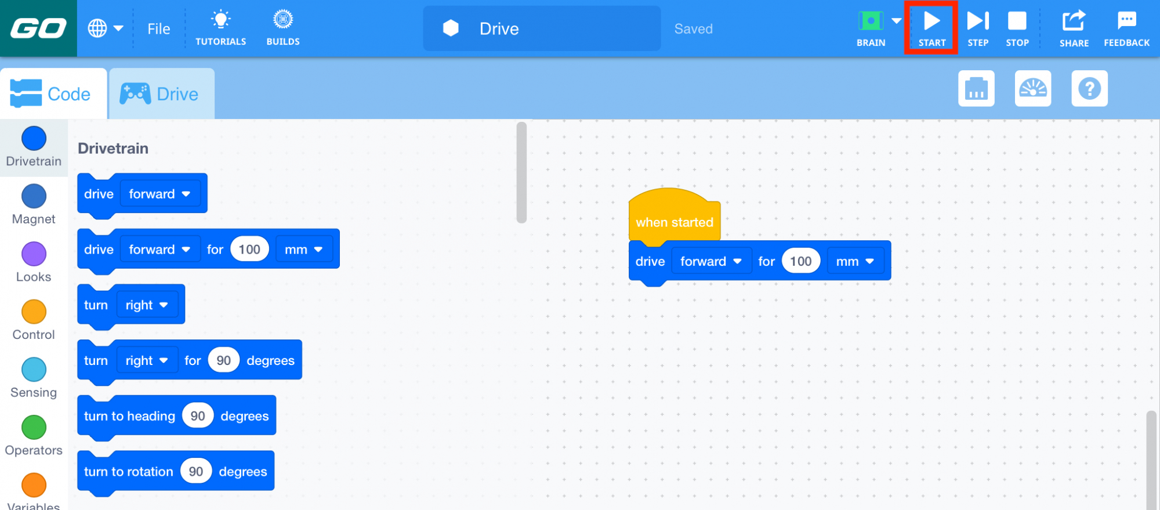The height and width of the screenshot is (510, 1160).
Task: Click the Saved status text
Action: (x=693, y=28)
